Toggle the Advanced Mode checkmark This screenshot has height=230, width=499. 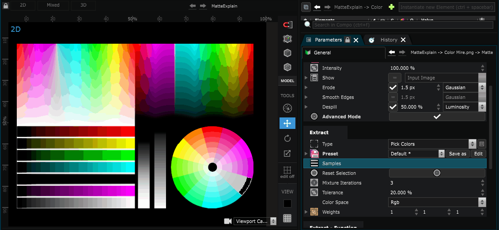pos(437,117)
